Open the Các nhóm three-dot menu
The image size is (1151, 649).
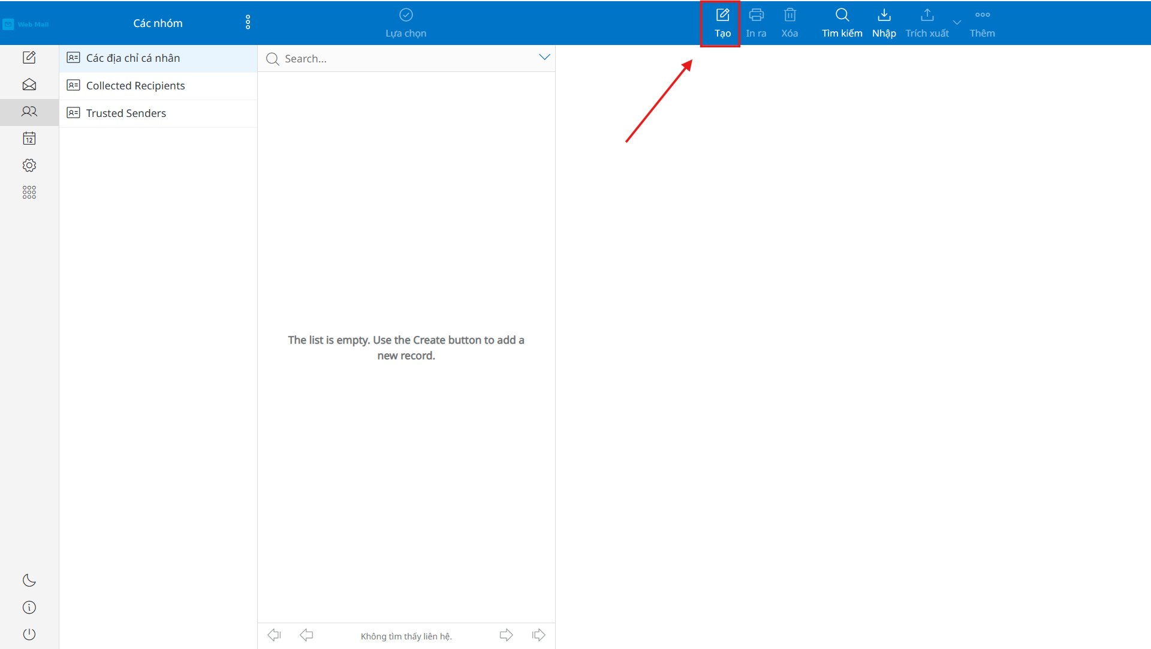[x=248, y=23]
